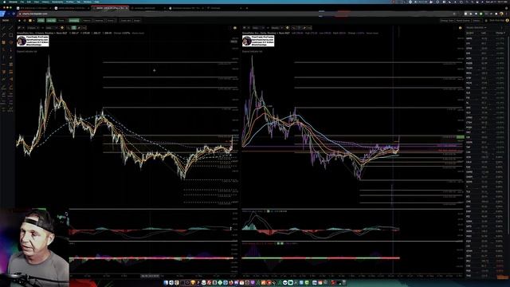Screen dimensions: 510x287
Task: Sort watchlist by the Symbol column header
Action: tap(470, 33)
